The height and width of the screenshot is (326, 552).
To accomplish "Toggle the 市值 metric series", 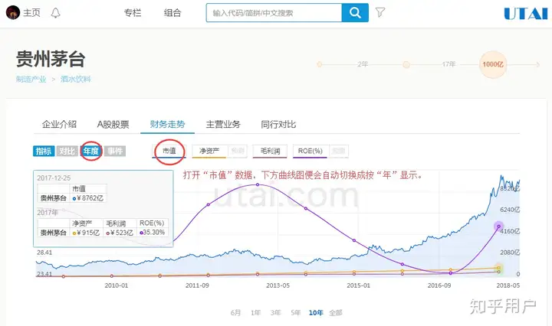I will pyautogui.click(x=169, y=151).
